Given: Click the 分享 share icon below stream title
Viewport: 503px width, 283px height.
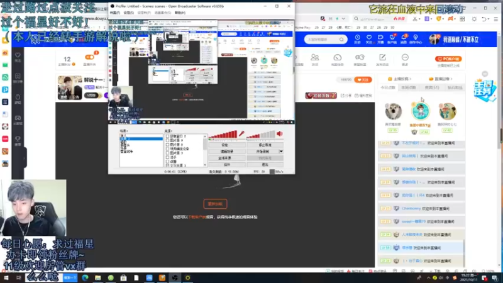Looking at the screenshot, I should [x=346, y=96].
